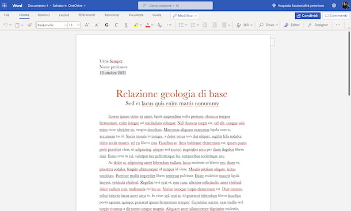Expand the Trova dropdown arrow
The image size is (351, 211).
pos(277,25)
